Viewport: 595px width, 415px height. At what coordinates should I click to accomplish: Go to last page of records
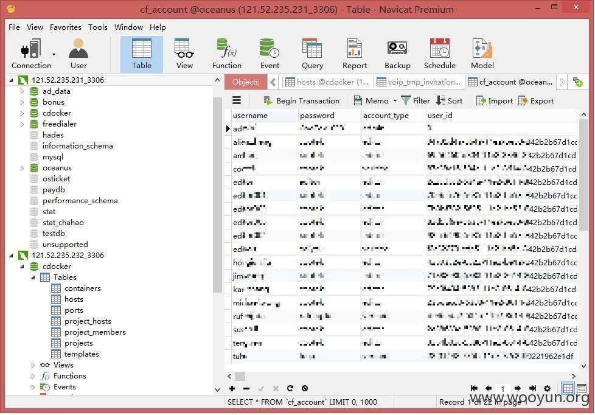pyautogui.click(x=532, y=388)
